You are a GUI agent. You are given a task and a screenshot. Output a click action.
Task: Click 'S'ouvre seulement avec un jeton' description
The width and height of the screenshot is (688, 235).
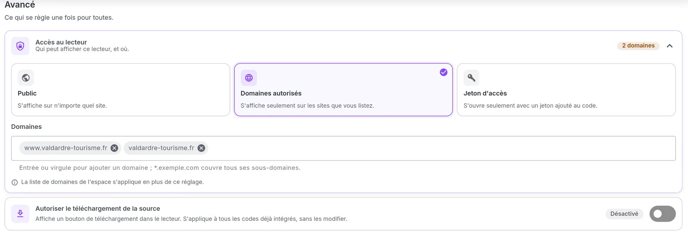point(530,106)
